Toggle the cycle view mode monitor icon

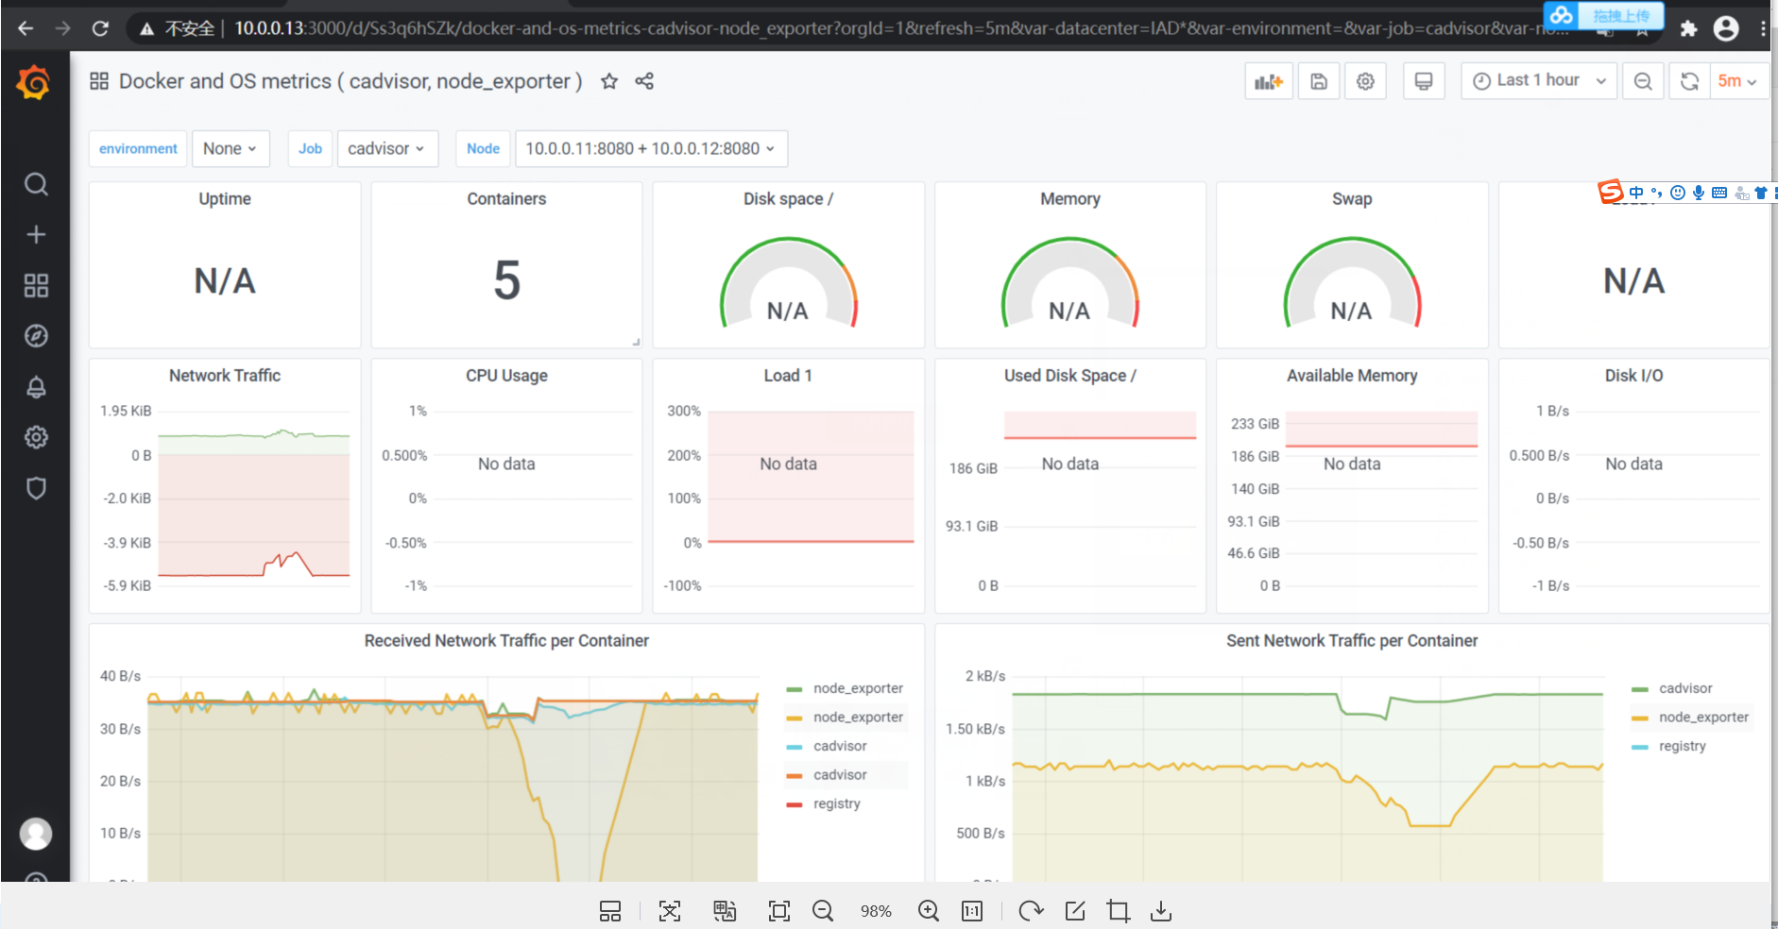[x=1424, y=81]
